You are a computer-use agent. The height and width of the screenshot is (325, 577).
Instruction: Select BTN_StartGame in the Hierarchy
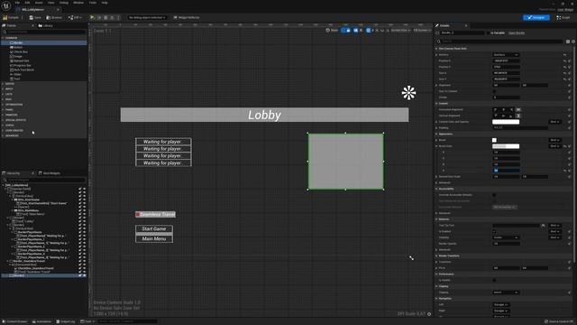pos(28,200)
